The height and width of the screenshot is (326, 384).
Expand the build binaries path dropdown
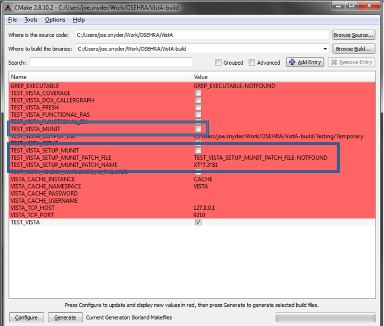324,49
